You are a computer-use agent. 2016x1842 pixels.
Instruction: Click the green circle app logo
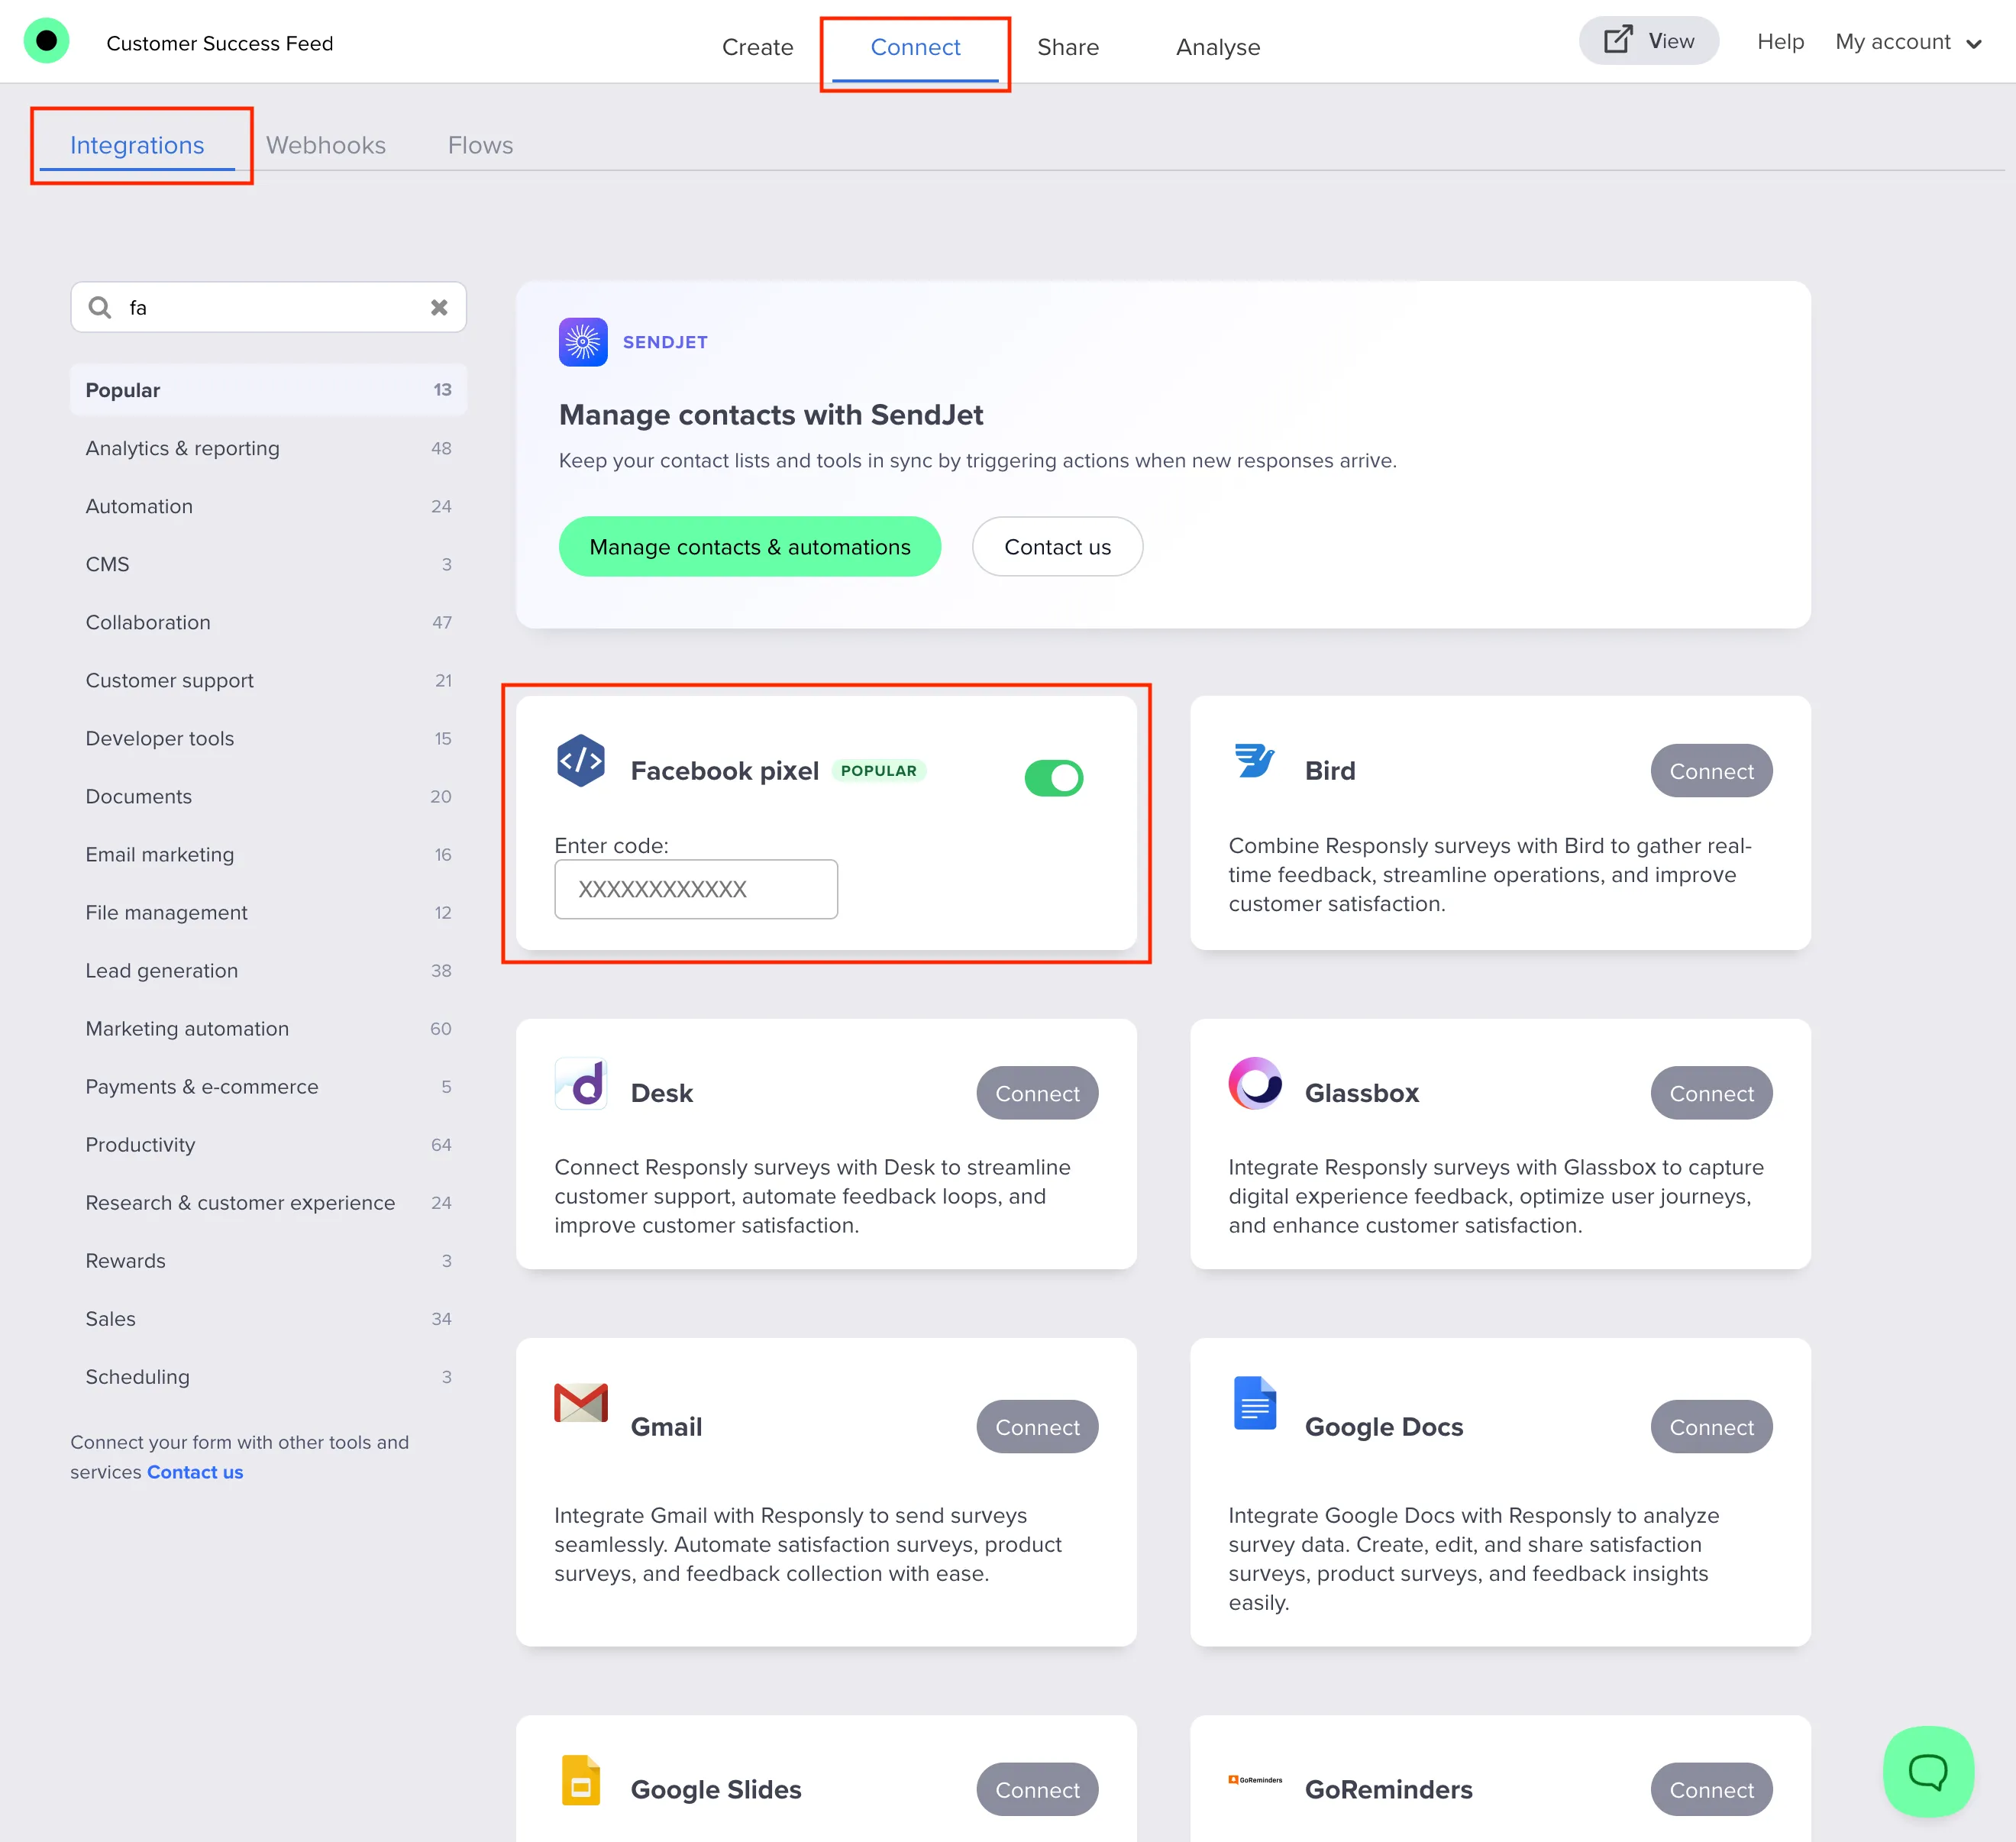coord(46,42)
